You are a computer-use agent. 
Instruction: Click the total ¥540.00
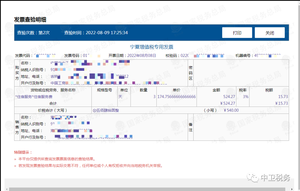[231, 110]
